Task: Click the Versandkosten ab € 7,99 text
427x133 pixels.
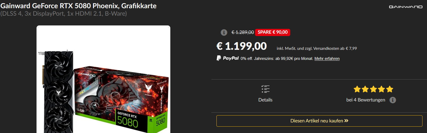Action: pyautogui.click(x=335, y=48)
